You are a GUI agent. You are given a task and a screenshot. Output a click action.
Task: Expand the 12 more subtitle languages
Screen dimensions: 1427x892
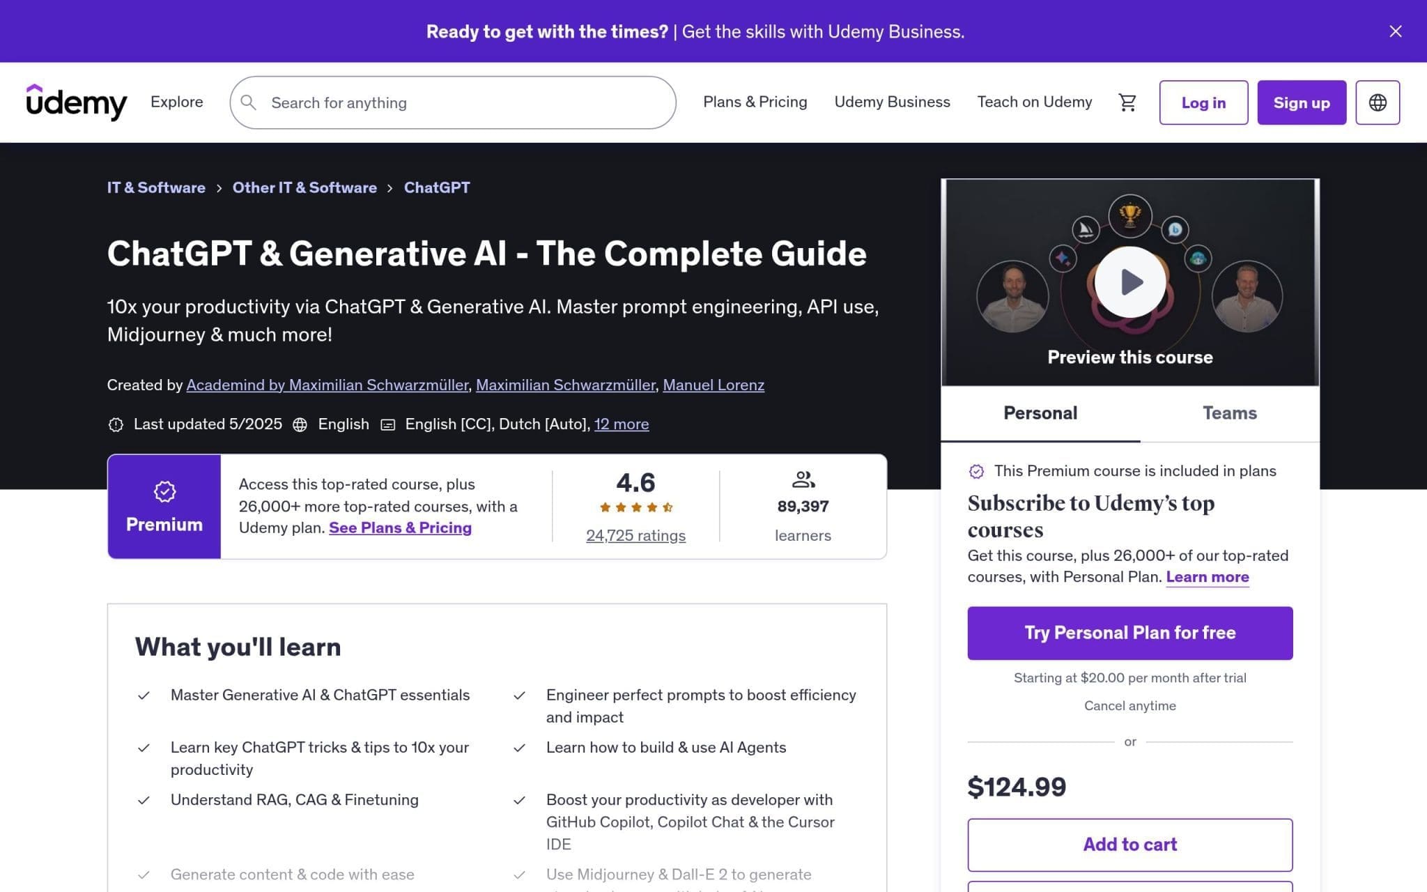pos(622,424)
